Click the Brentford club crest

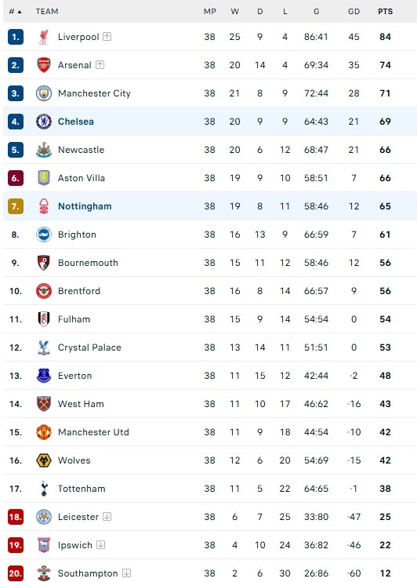[44, 291]
